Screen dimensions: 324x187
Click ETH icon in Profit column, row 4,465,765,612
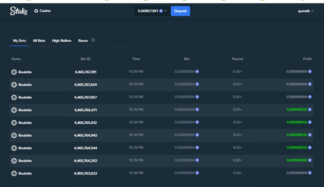(310, 122)
